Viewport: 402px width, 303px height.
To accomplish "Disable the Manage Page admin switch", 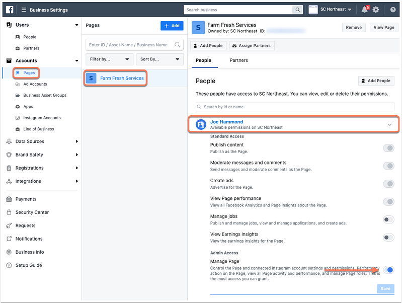I will [389, 270].
